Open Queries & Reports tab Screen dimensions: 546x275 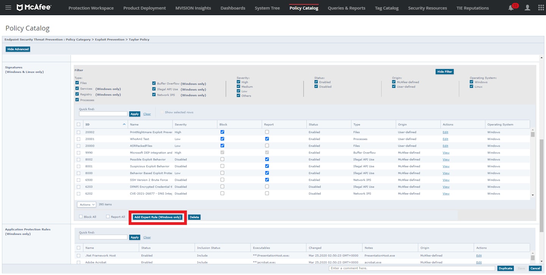347,8
